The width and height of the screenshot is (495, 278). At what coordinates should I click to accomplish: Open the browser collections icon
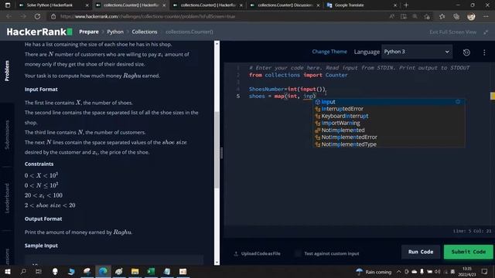(456, 16)
